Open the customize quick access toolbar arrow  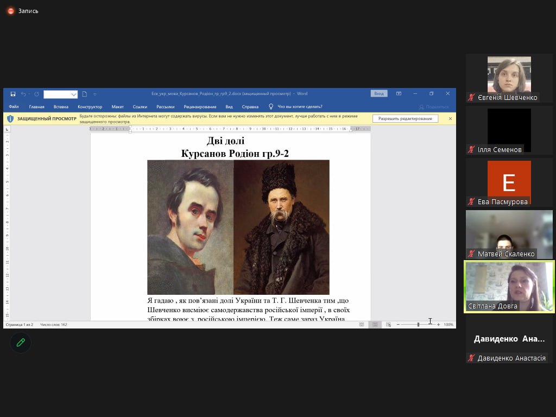(x=95, y=94)
